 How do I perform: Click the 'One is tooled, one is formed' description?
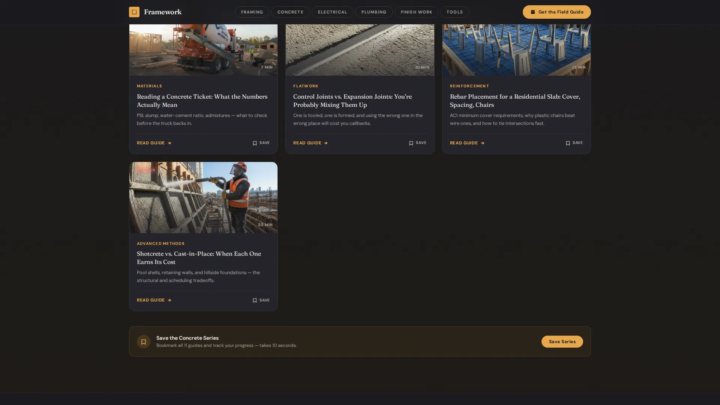pos(358,119)
